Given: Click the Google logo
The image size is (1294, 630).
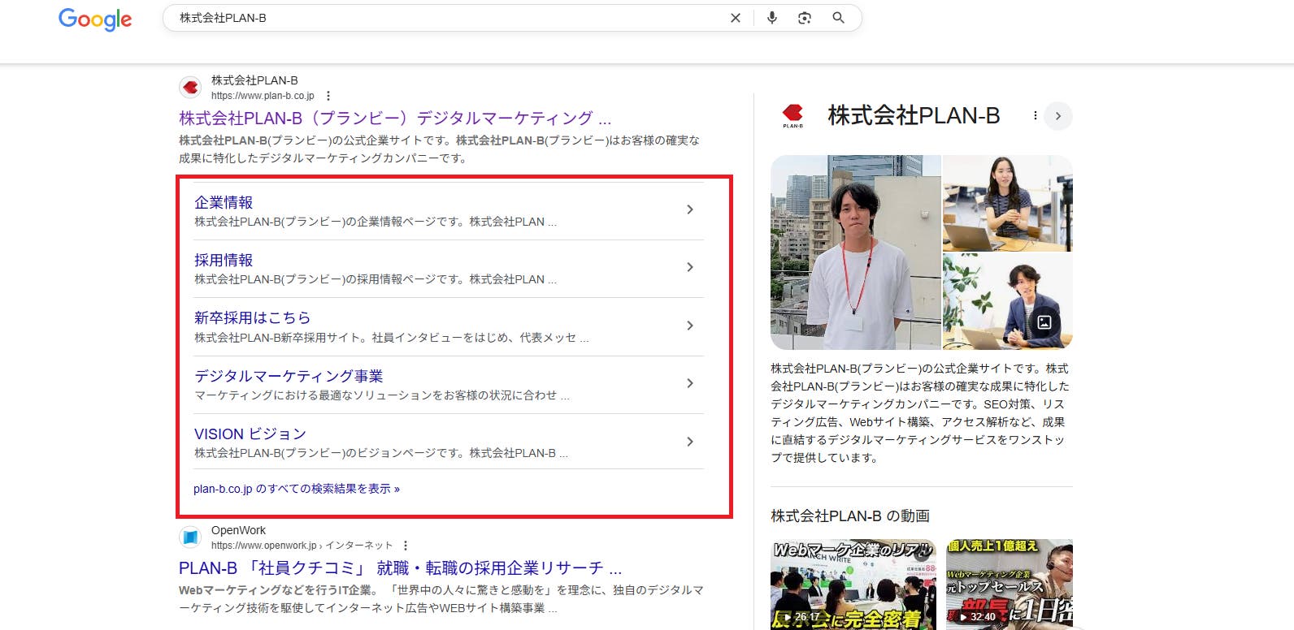Looking at the screenshot, I should 95,19.
